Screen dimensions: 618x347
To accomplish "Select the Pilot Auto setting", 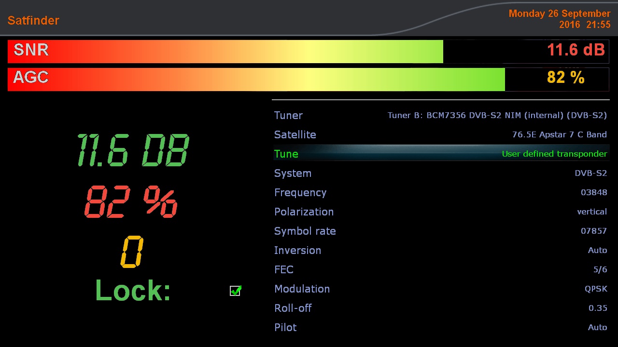I will pyautogui.click(x=597, y=327).
